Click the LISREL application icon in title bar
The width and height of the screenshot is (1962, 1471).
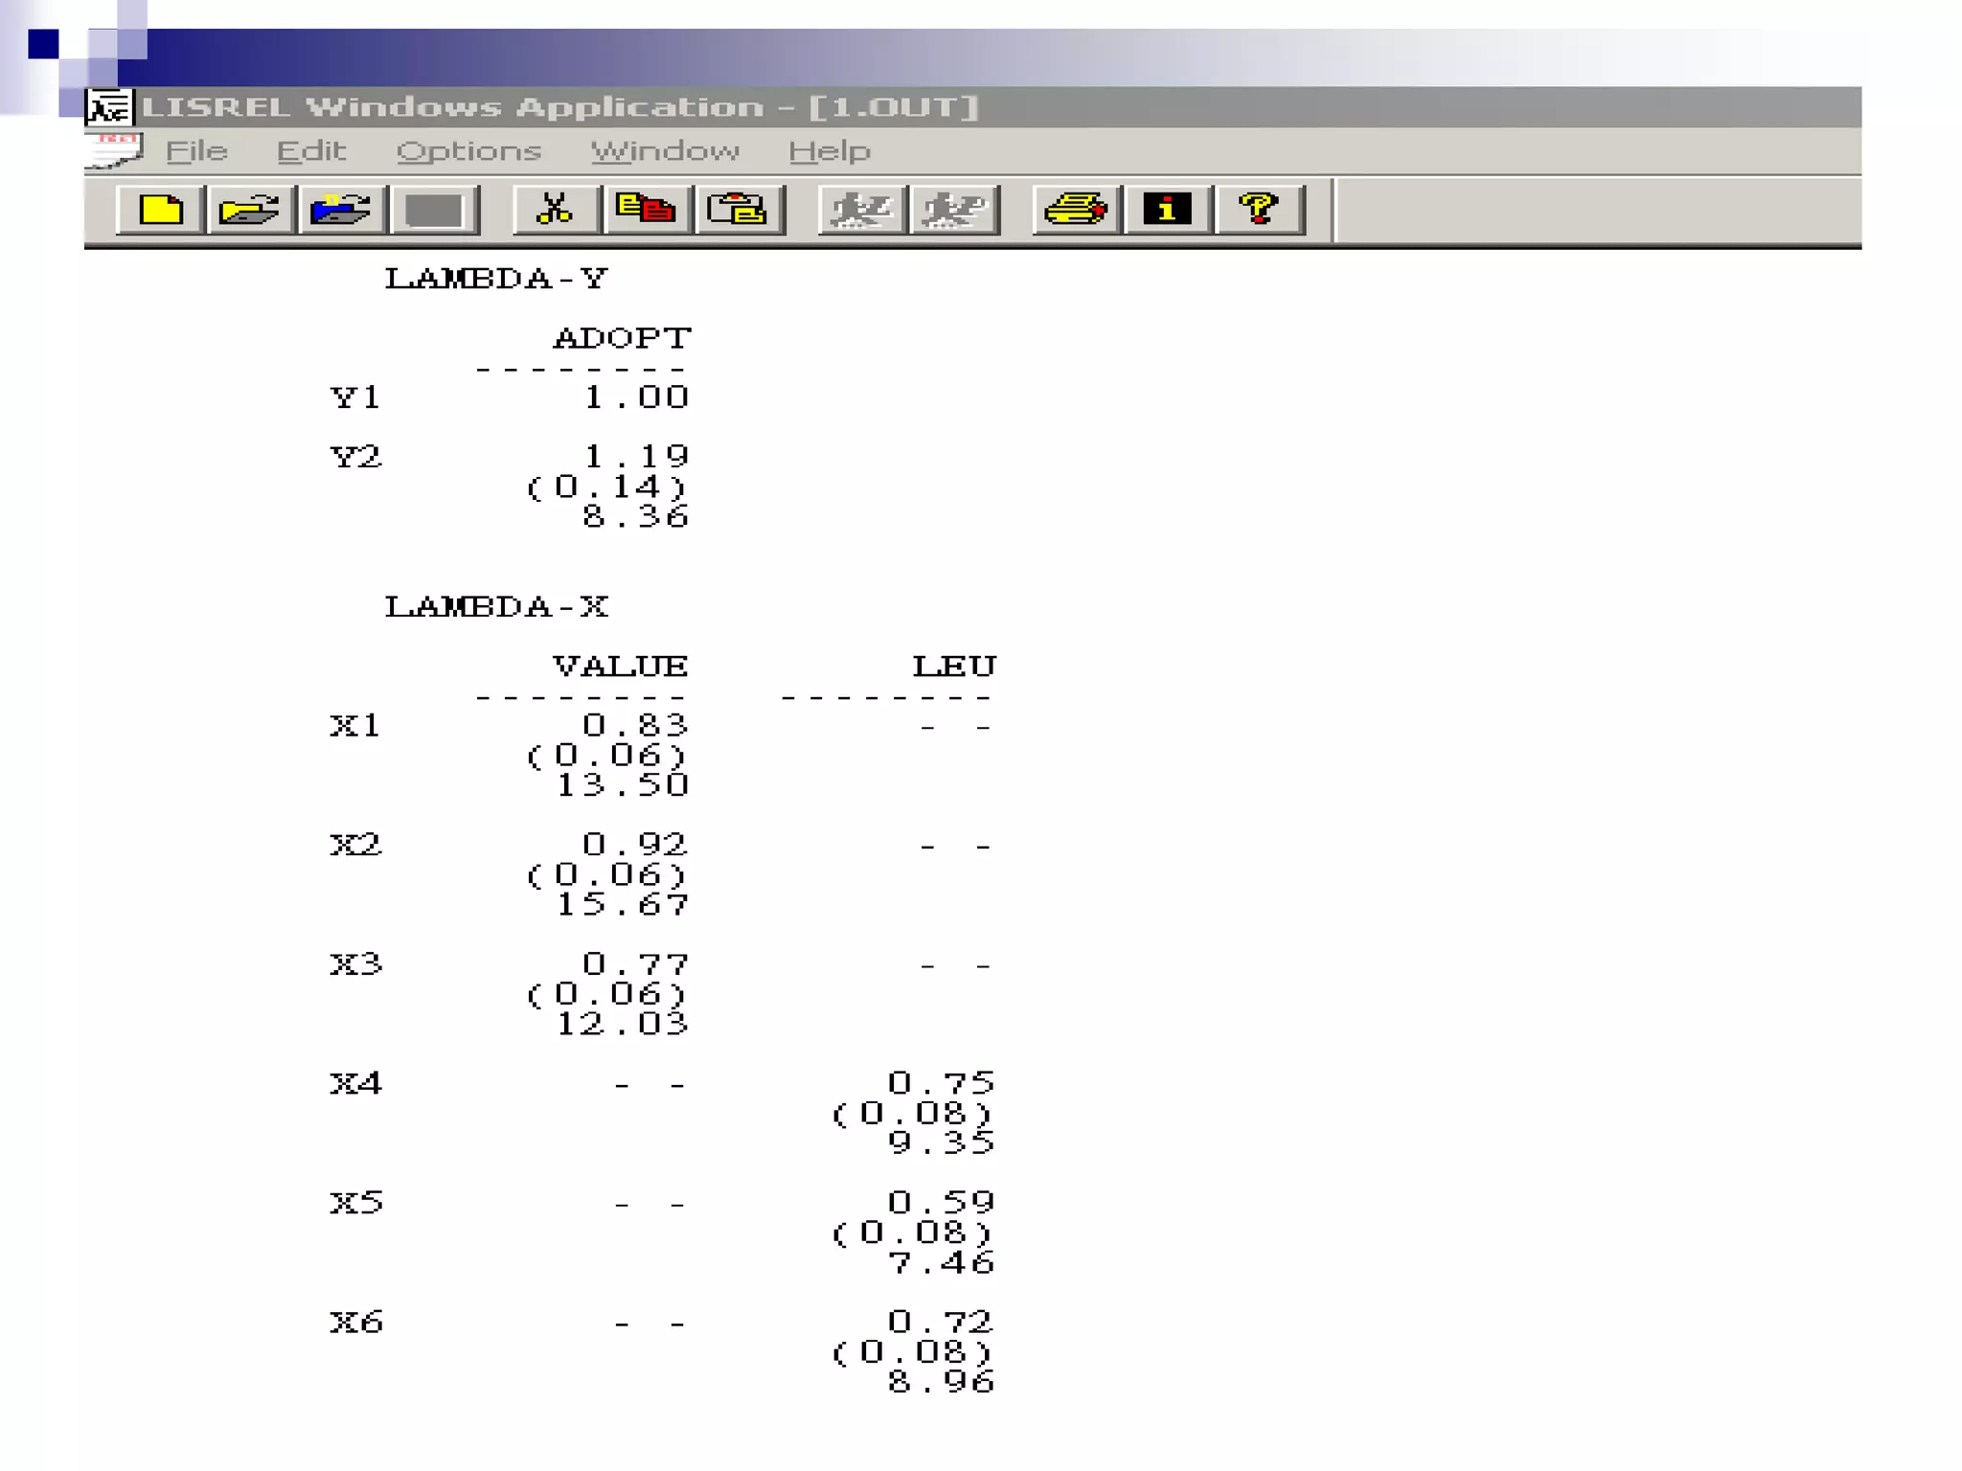tap(109, 107)
